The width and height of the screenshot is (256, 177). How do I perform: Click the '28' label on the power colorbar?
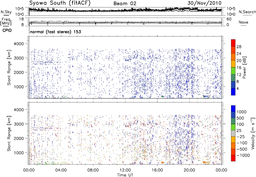coord(239,47)
